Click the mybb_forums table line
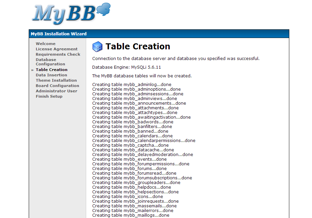The image size is (312, 218). click(130, 169)
